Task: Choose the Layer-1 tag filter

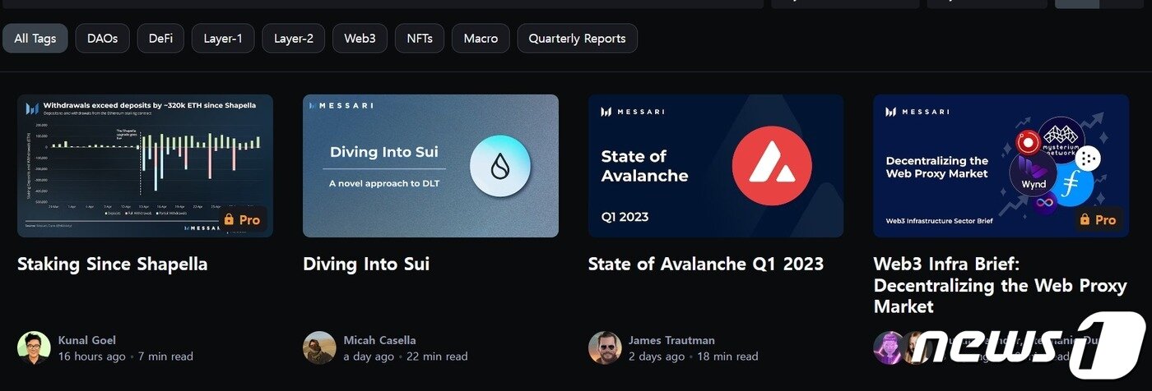Action: (x=223, y=39)
